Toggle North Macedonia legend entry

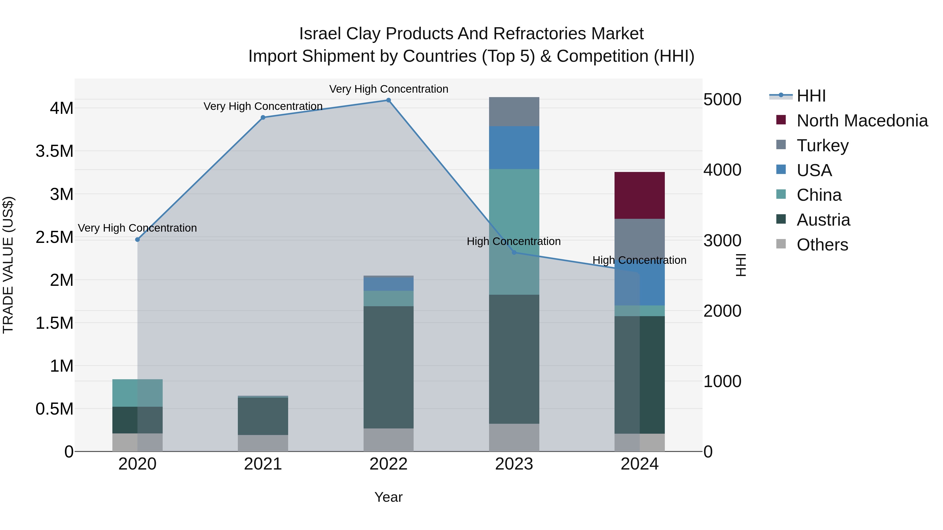click(x=852, y=121)
